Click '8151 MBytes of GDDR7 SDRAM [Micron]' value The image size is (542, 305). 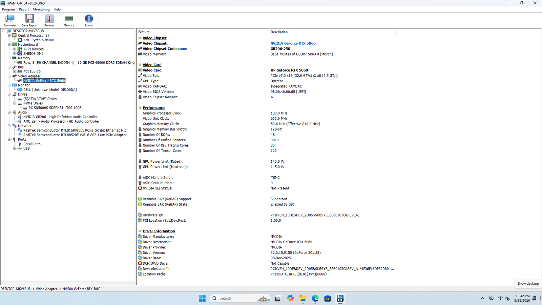coord(301,54)
